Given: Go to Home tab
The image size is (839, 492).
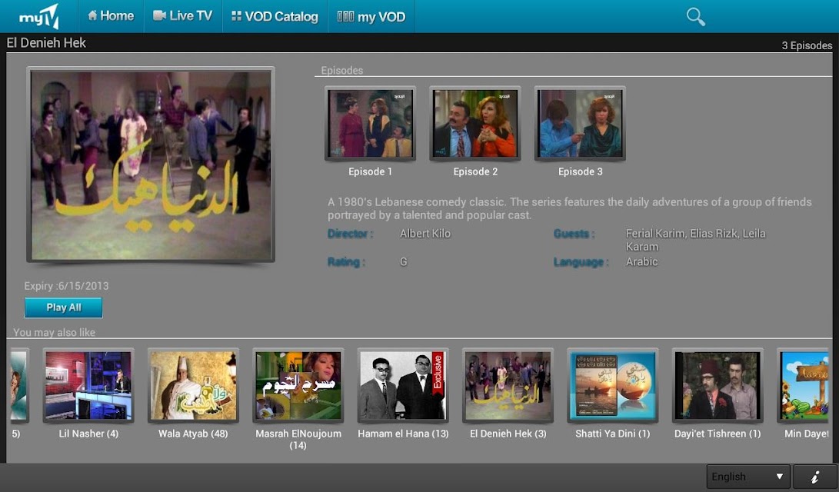Looking at the screenshot, I should pyautogui.click(x=111, y=16).
